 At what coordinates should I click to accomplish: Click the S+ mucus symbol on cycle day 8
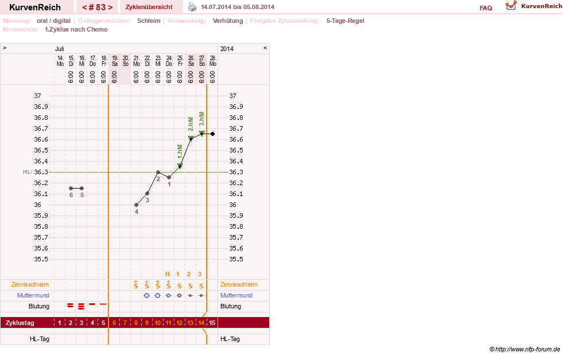135,285
